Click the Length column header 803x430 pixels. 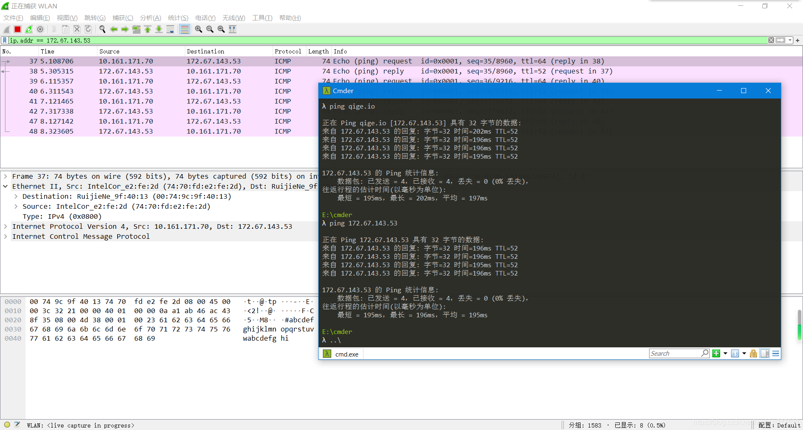coord(318,51)
